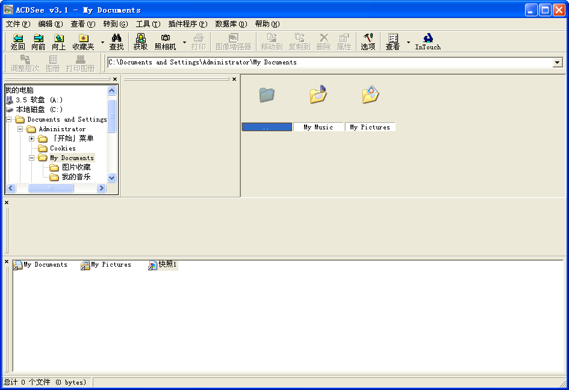Open the address path dropdown

(558, 63)
